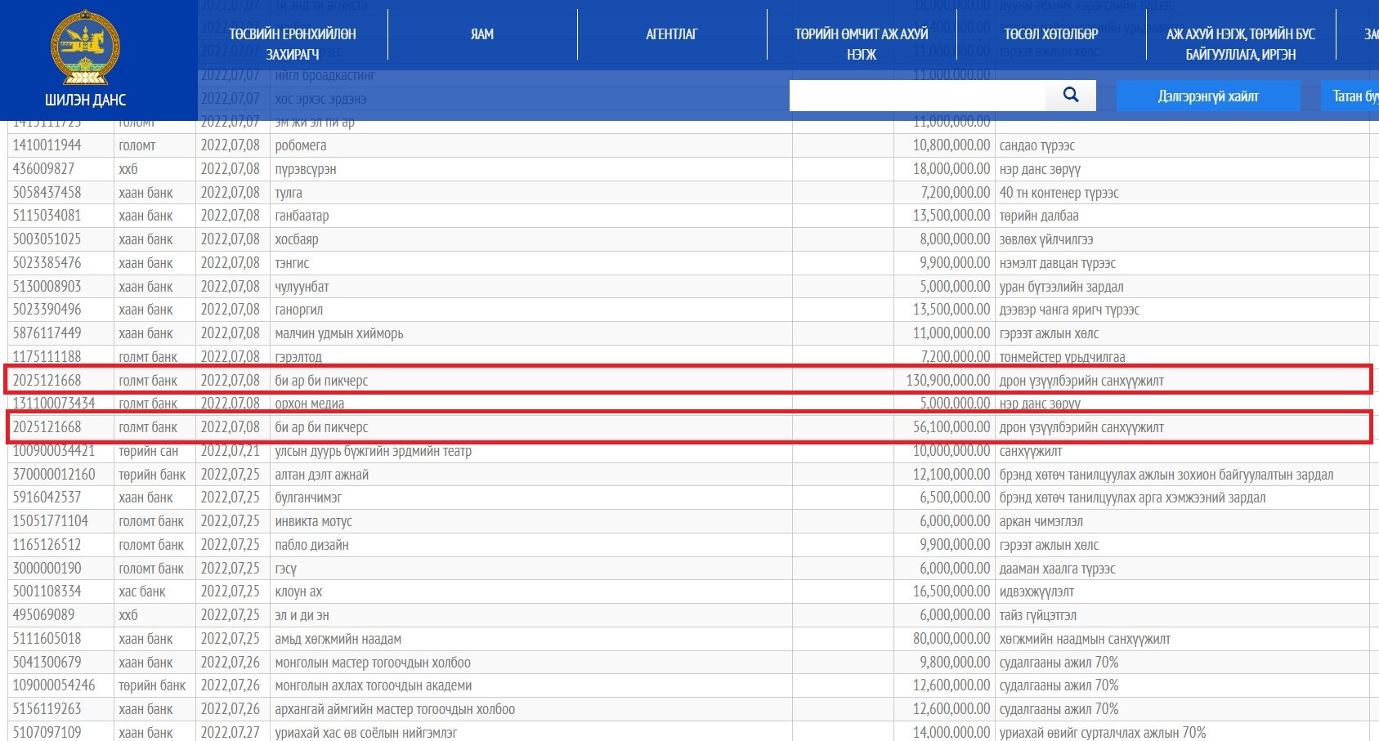This screenshot has width=1379, height=741.
Task: Open the ШИЛЭН ДАНС home link
Action: coord(85,100)
